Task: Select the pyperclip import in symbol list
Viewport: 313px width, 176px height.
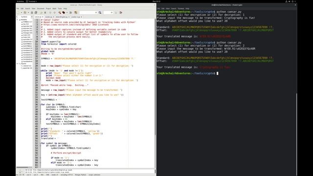Action: point(27,68)
